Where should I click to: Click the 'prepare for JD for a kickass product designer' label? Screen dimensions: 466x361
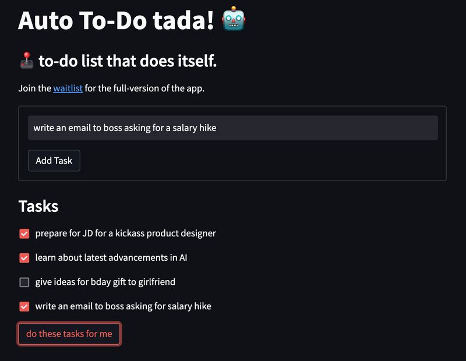pyautogui.click(x=125, y=233)
